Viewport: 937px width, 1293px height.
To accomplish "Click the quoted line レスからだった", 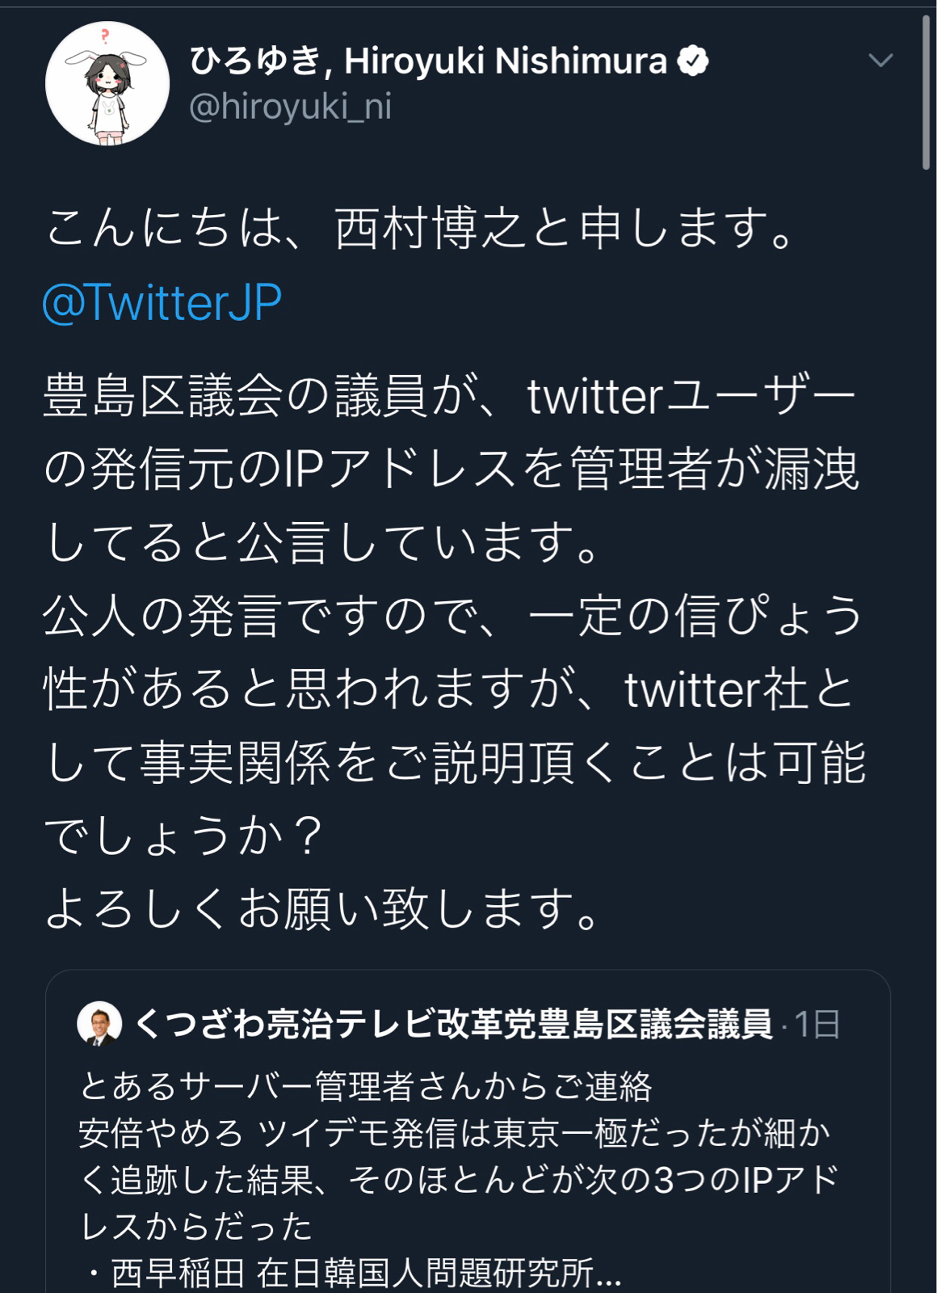I will point(196,1227).
